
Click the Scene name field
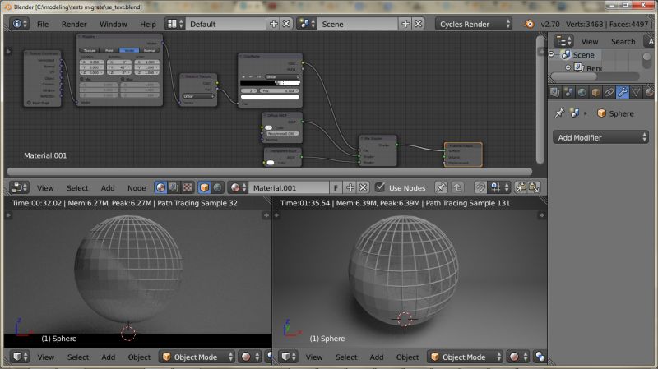[x=358, y=24]
